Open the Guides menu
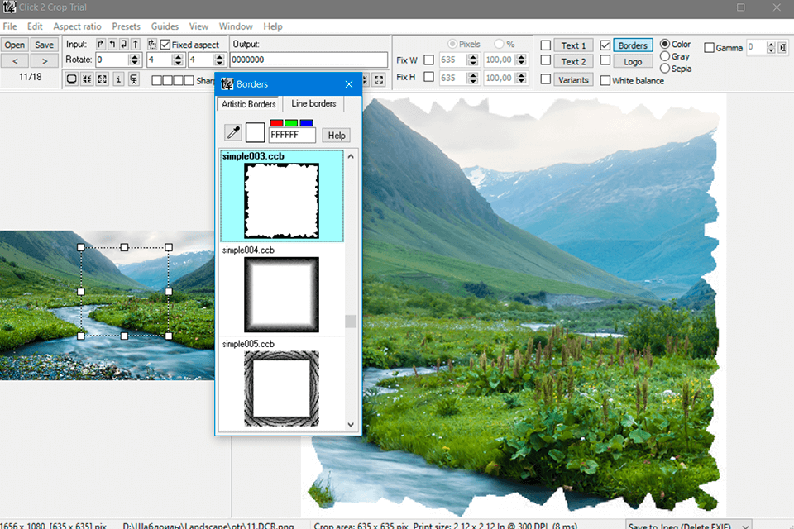 165,26
